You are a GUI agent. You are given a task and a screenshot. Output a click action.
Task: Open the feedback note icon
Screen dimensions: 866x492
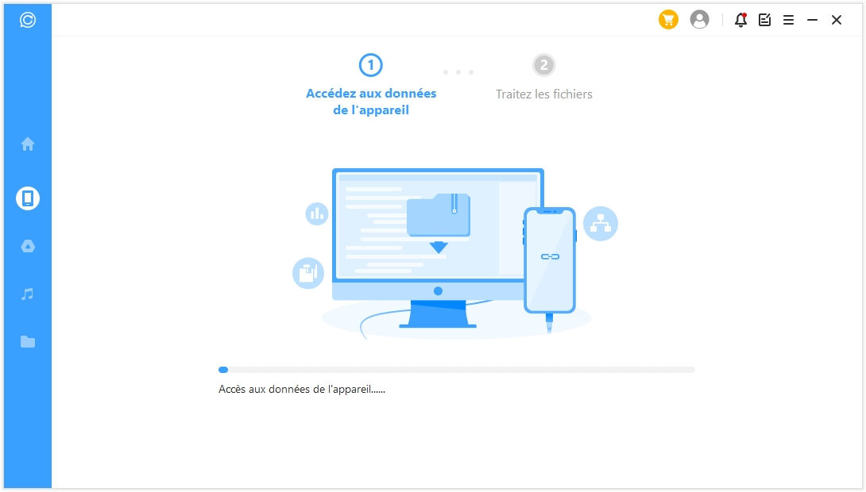[x=764, y=20]
